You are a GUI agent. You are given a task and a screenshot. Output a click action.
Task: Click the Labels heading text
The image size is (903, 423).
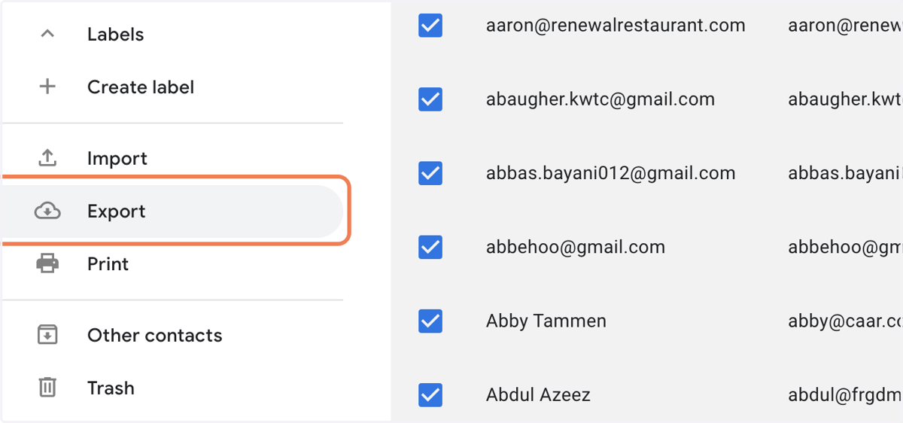[x=115, y=34]
